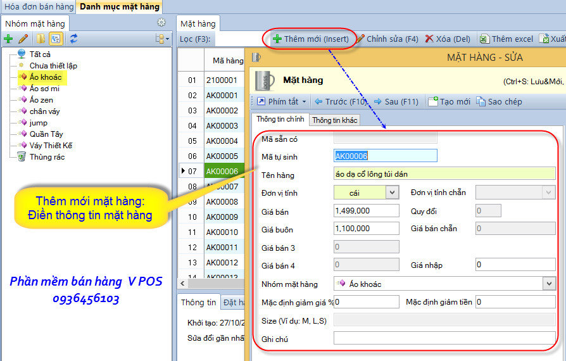566x361 pixels.
Task: Click the pencil edit group icon
Action: click(23, 39)
